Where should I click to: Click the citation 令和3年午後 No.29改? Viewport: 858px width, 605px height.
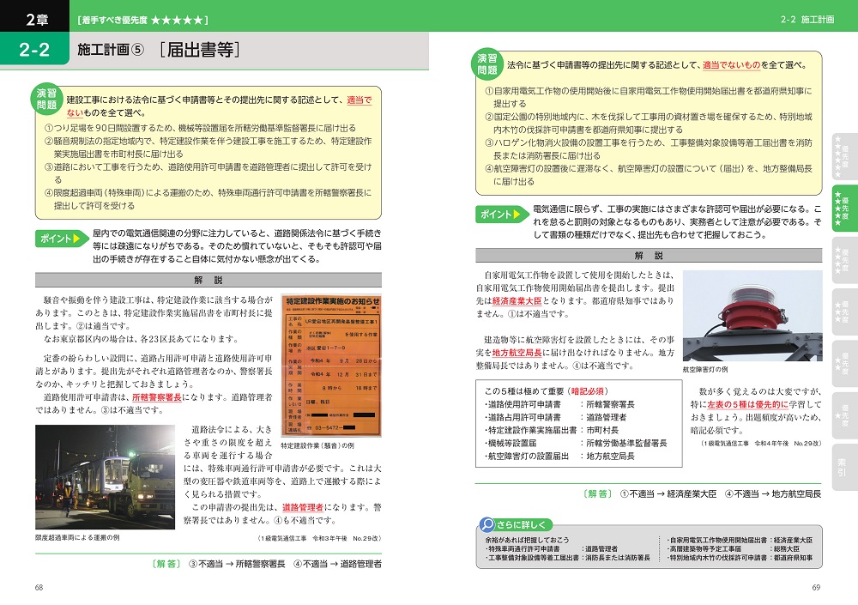[319, 538]
